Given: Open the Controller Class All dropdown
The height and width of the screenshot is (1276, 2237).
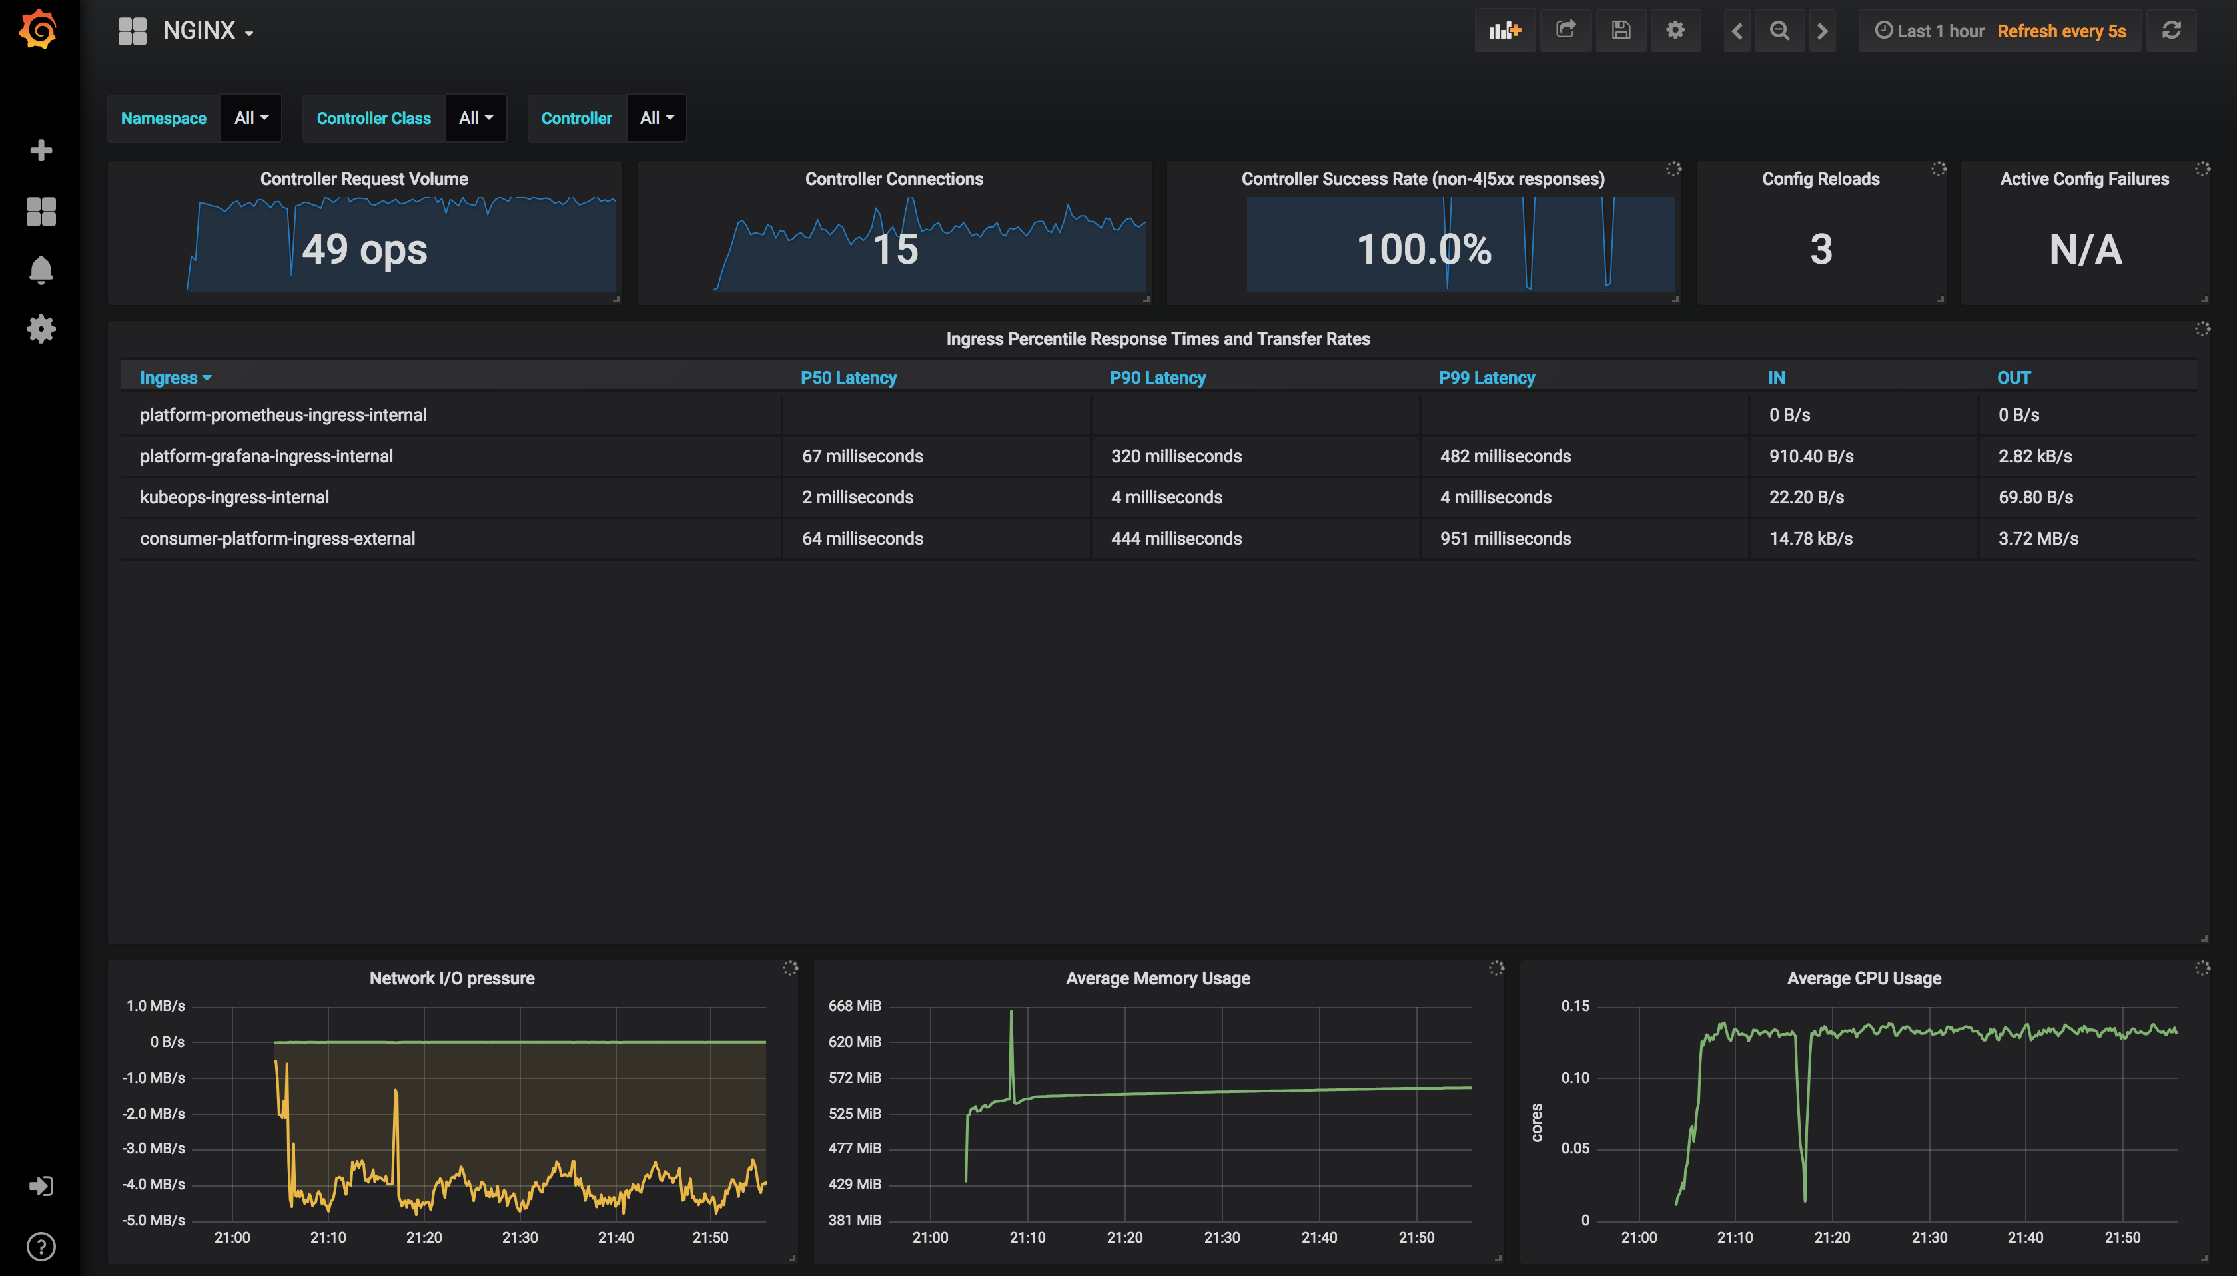Looking at the screenshot, I should (475, 117).
